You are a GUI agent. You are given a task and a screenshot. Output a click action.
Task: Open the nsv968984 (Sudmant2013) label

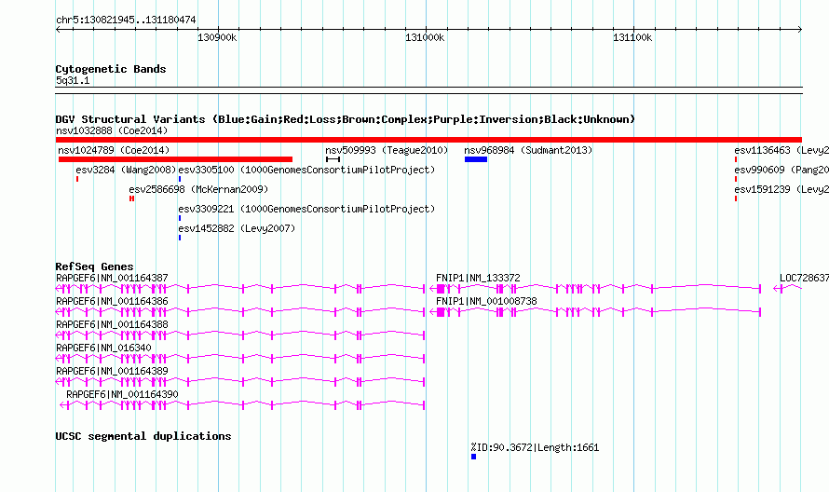[x=528, y=150]
